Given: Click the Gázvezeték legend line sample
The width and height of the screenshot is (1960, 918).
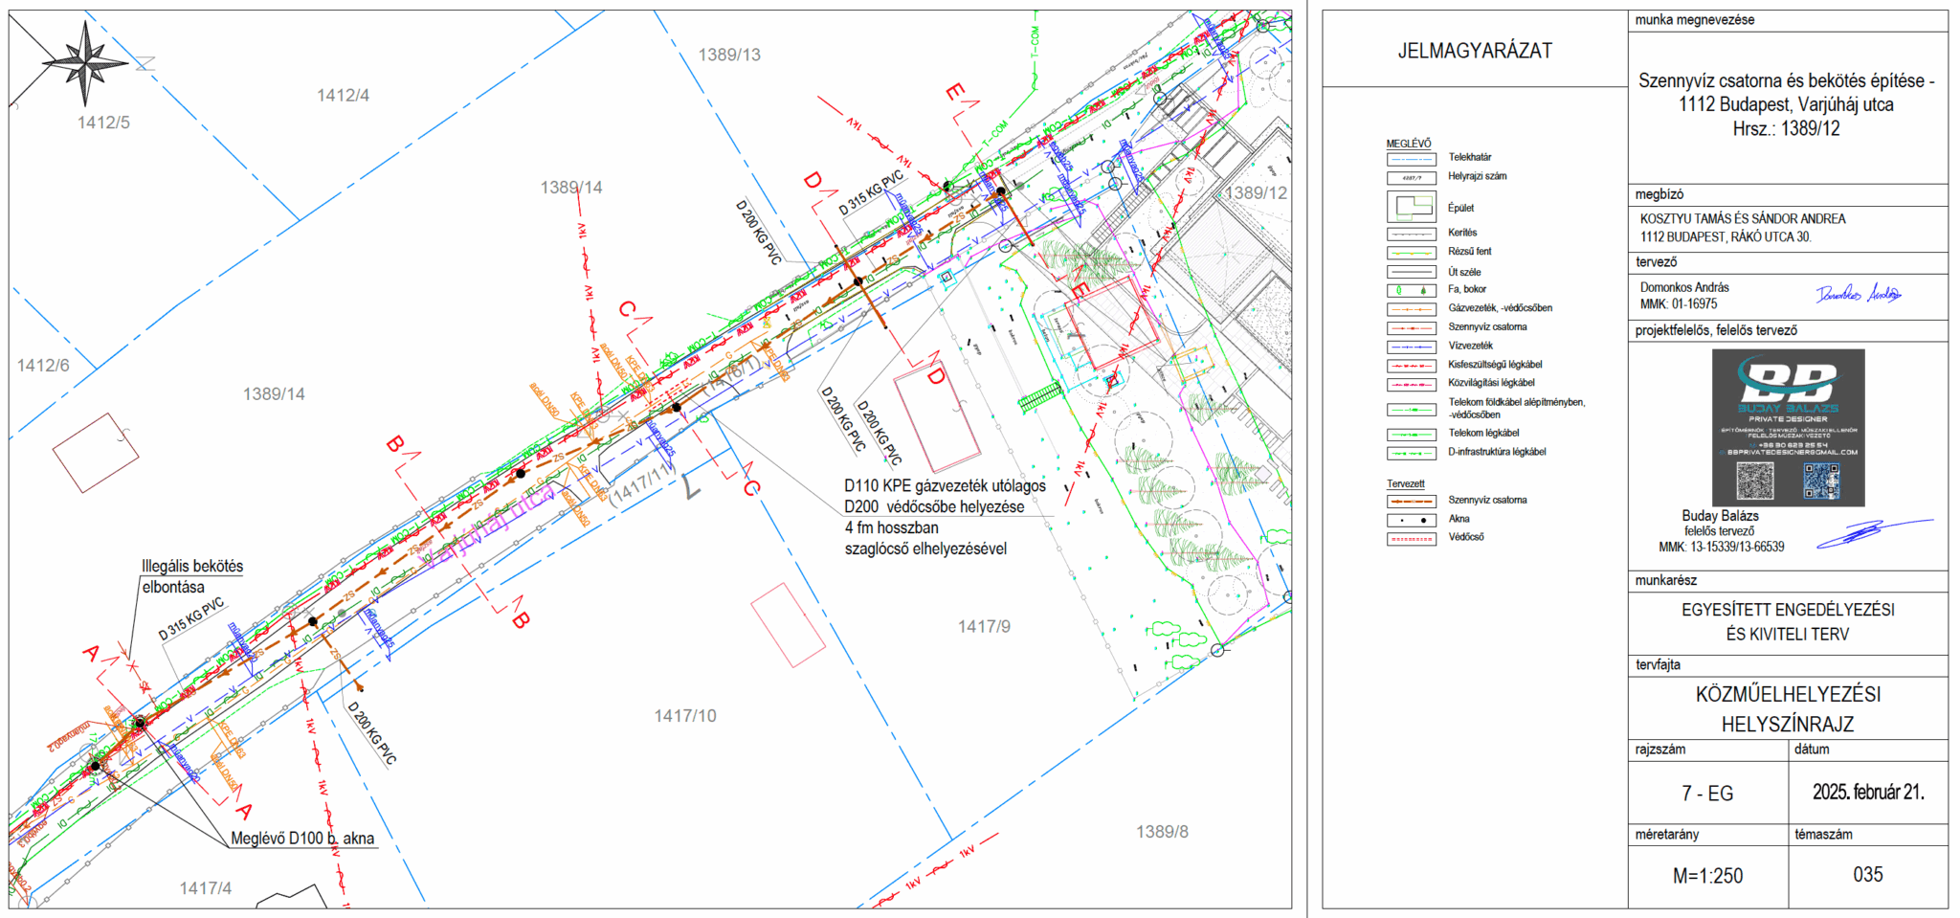Looking at the screenshot, I should pyautogui.click(x=1411, y=308).
